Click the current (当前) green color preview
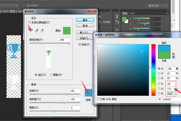This screenshot has height=121, width=181. click(164, 55)
